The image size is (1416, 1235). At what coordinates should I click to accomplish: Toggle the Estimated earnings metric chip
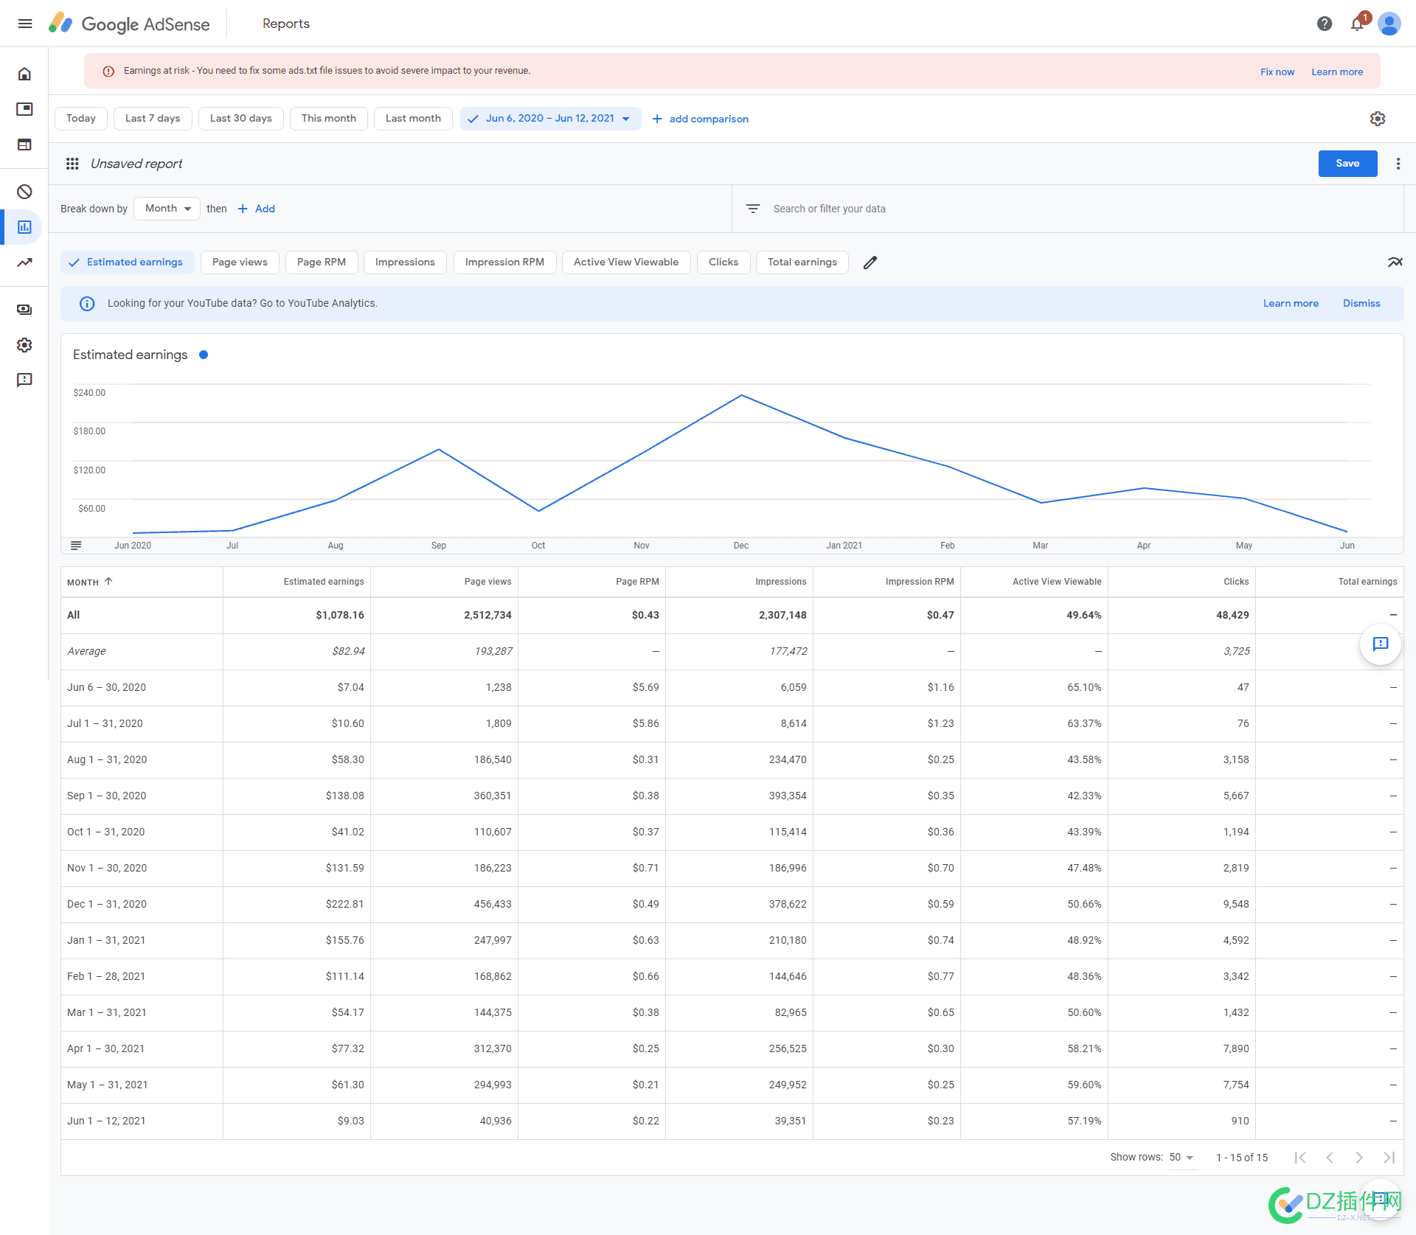pyautogui.click(x=127, y=262)
